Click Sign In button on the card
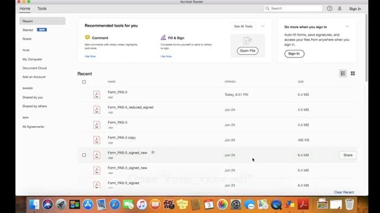 [x=294, y=54]
